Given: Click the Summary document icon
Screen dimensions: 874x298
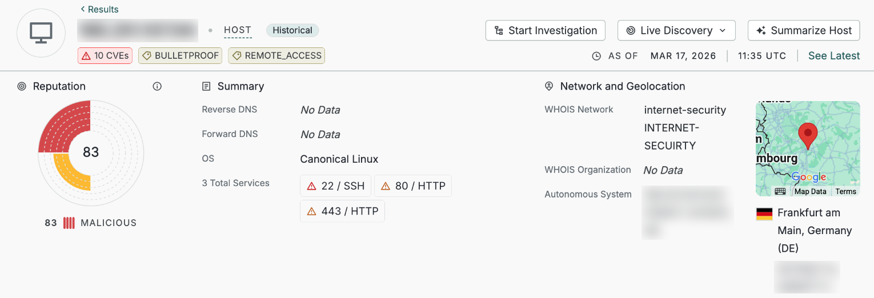Looking at the screenshot, I should pyautogui.click(x=206, y=86).
